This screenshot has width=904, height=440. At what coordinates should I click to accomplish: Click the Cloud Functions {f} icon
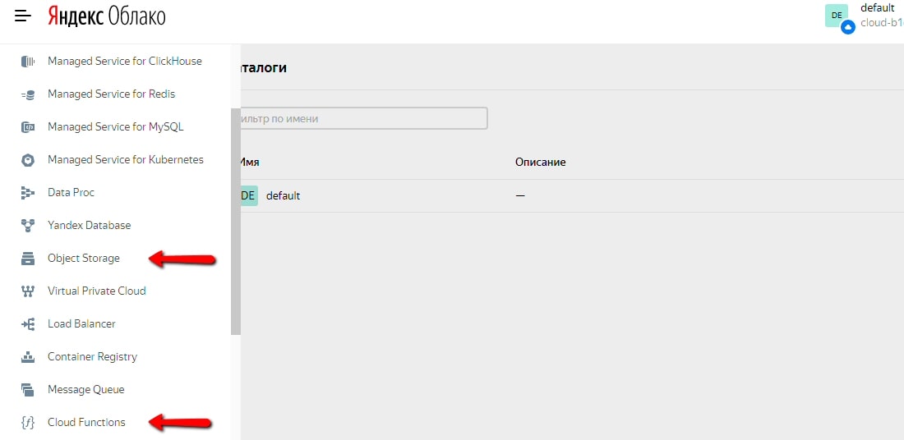coord(28,423)
